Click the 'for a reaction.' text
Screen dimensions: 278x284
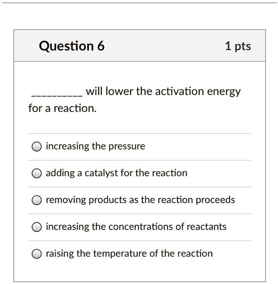[x=62, y=108]
